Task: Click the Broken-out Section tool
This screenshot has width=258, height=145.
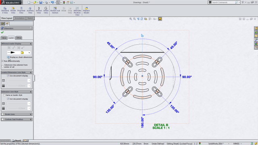Action: (x=55, y=10)
